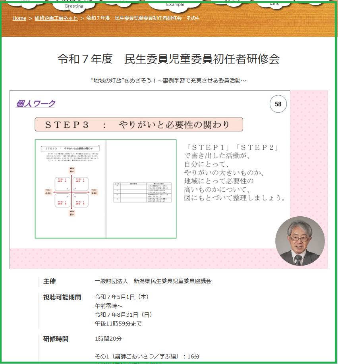The width and height of the screenshot is (338, 364).
Task: Open the Home breadcrumb link
Action: [19, 18]
